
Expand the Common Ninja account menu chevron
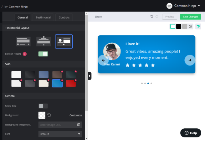coord(199,6)
